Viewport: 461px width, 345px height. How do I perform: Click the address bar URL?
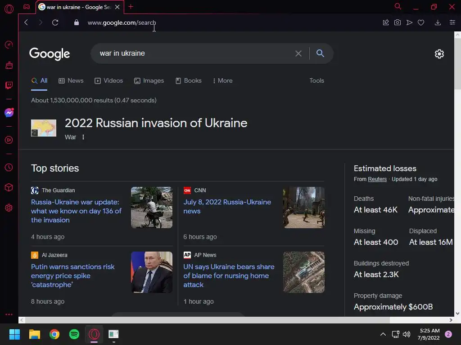[122, 22]
